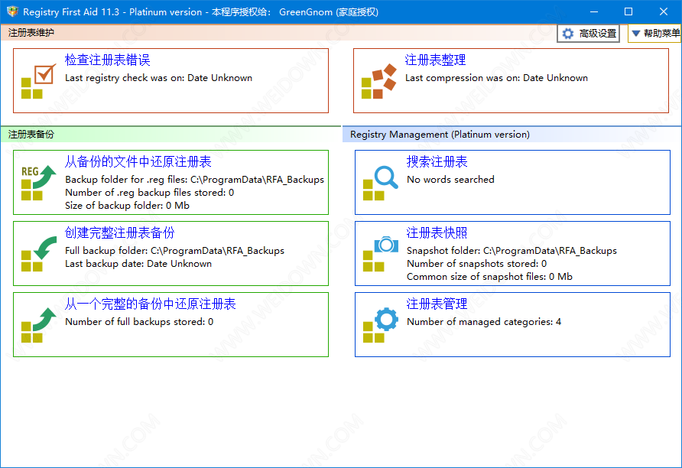Click the magnifier search registry icon
The width and height of the screenshot is (682, 468).
(x=381, y=183)
